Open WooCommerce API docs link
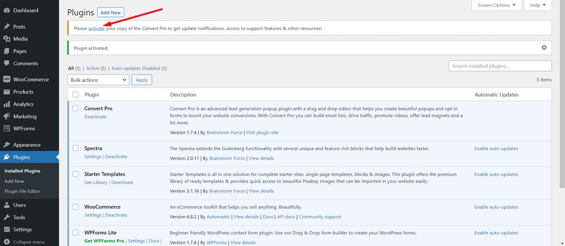The height and width of the screenshot is (246, 565). (x=286, y=217)
